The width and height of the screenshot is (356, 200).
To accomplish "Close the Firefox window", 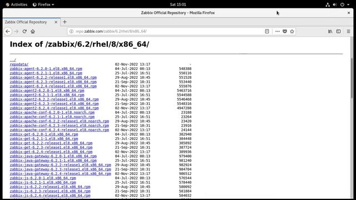I will (349, 13).
